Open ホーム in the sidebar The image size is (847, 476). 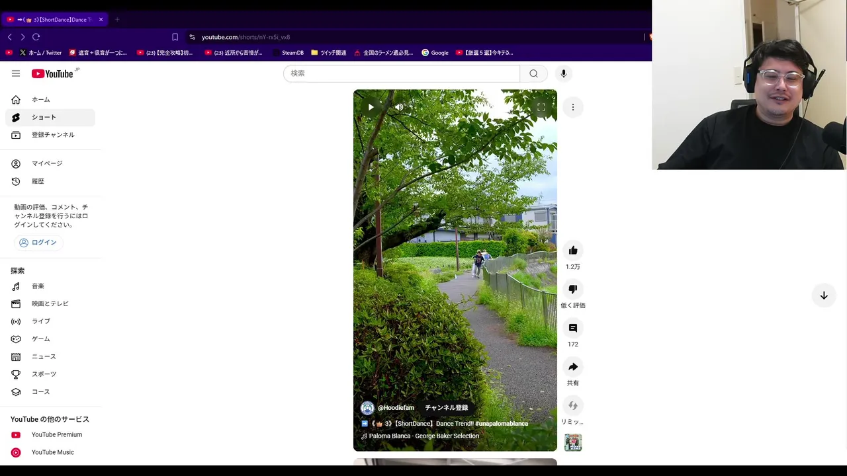[x=50, y=100]
